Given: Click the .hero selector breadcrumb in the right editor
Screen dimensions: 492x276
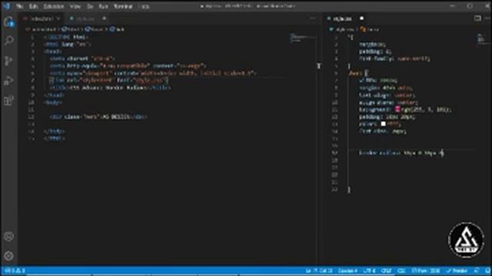Looking at the screenshot, I should (370, 29).
